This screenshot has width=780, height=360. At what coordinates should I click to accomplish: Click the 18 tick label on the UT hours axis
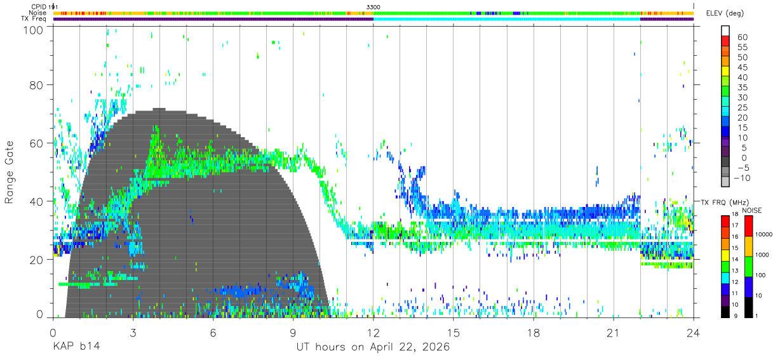tap(533, 332)
